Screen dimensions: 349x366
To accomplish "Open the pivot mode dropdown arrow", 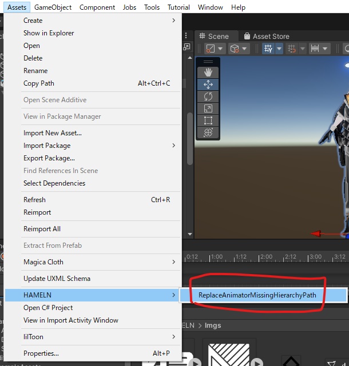I will (x=220, y=49).
